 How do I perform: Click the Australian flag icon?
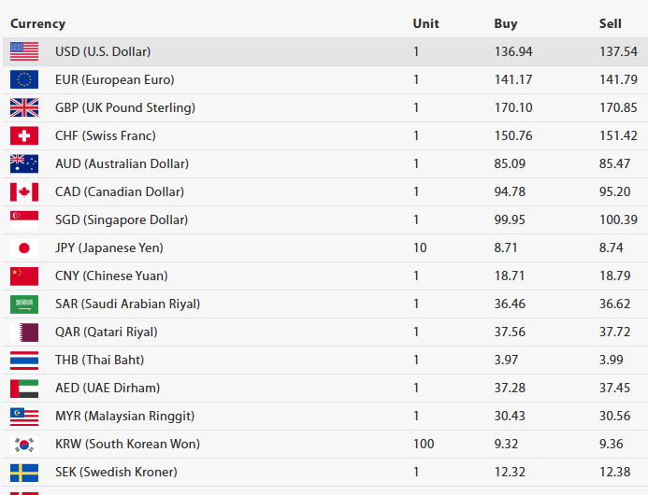click(x=24, y=163)
